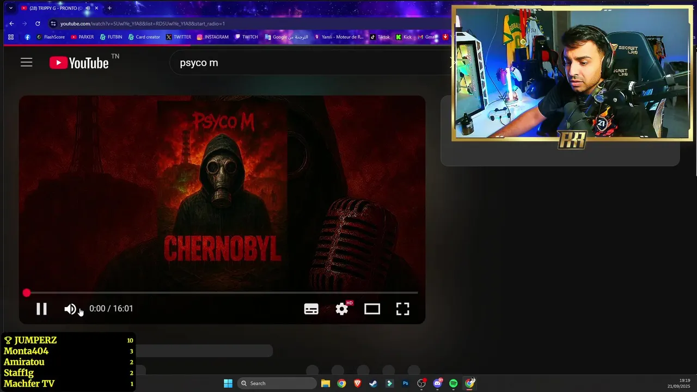Click the browser forward arrow

(x=25, y=23)
